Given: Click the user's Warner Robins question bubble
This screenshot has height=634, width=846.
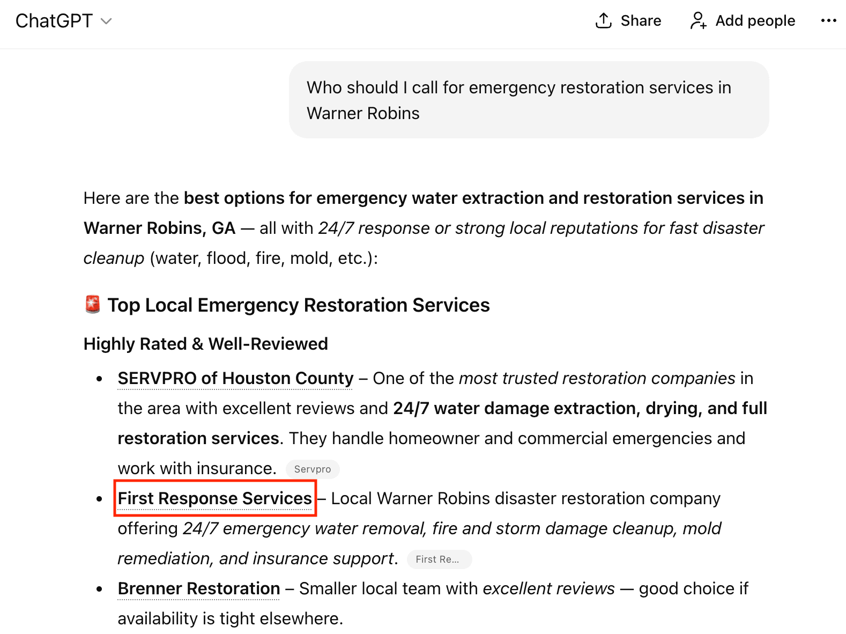Looking at the screenshot, I should pyautogui.click(x=529, y=100).
